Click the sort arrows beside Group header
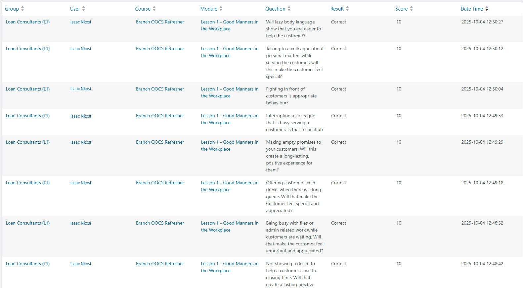This screenshot has width=523, height=288. tap(22, 9)
